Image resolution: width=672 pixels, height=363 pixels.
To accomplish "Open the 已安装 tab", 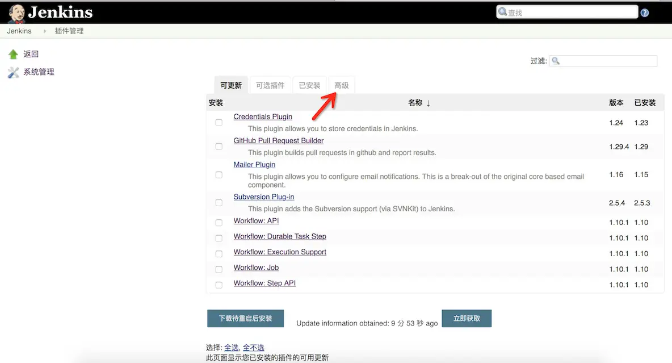I will click(309, 85).
